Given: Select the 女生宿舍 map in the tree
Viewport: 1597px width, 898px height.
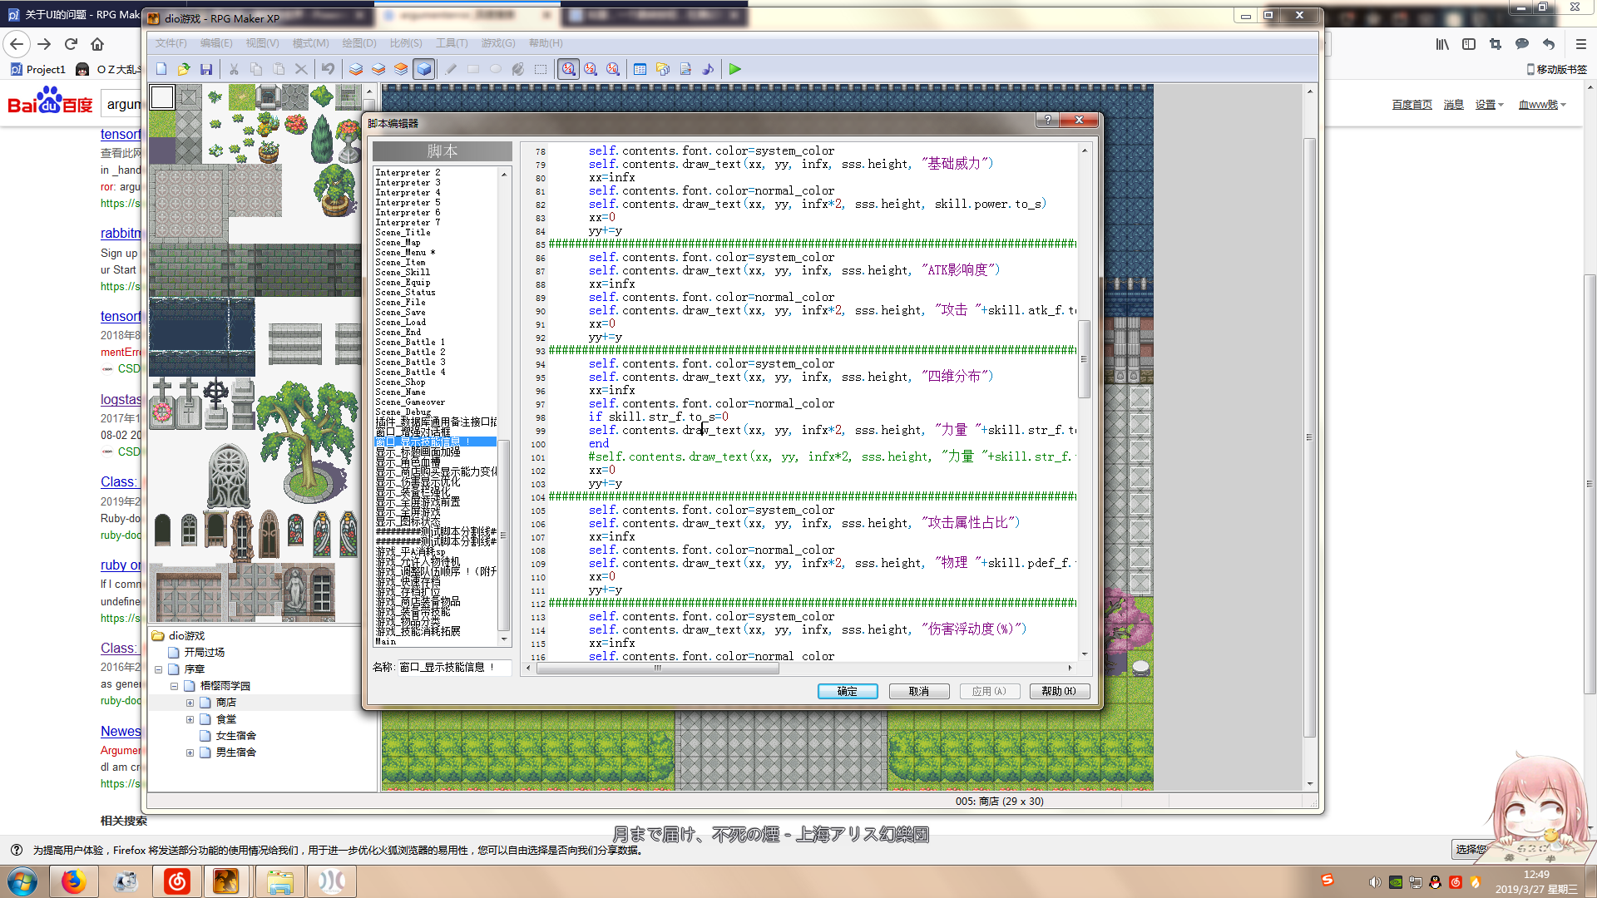Looking at the screenshot, I should coord(235,736).
